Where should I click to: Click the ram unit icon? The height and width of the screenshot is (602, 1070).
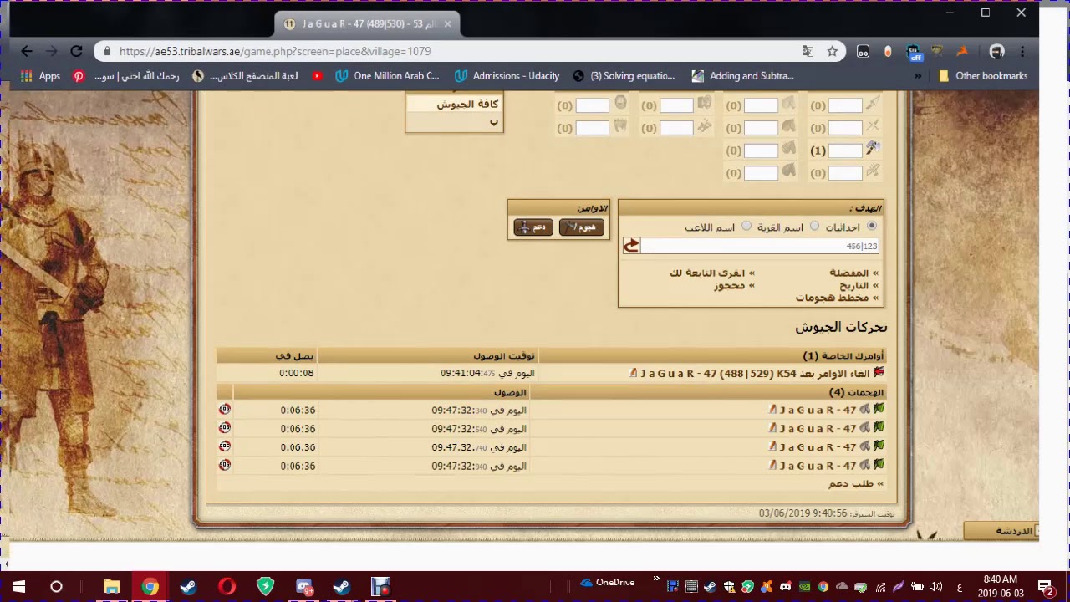point(704,104)
